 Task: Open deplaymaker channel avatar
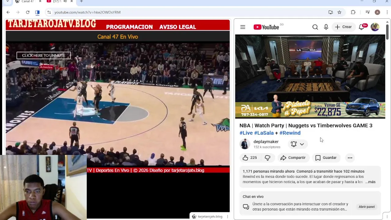(245, 144)
